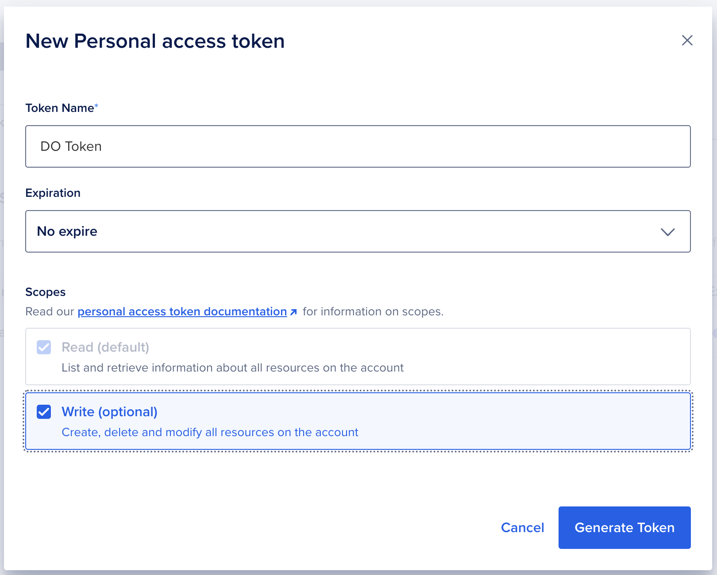The height and width of the screenshot is (575, 717).
Task: Click the Read (default) label text
Action: click(x=105, y=347)
